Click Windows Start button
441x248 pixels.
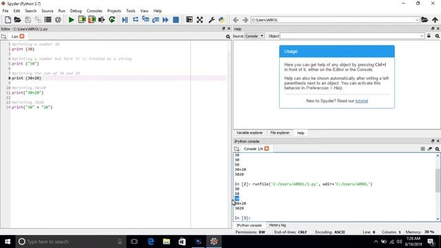coord(8,242)
